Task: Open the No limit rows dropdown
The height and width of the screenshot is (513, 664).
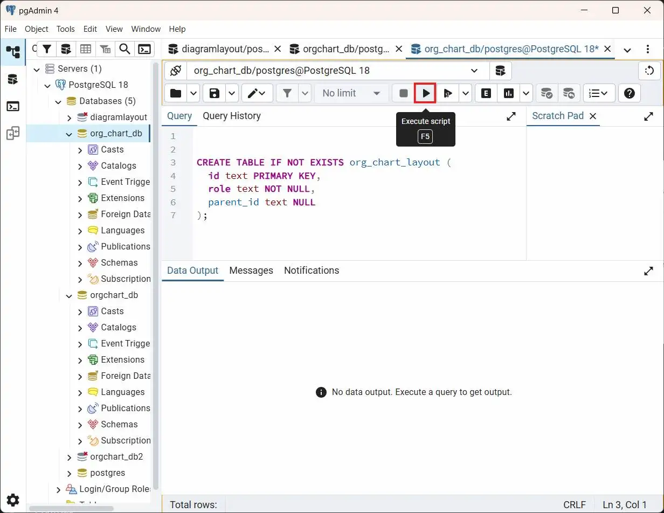Action: point(351,93)
